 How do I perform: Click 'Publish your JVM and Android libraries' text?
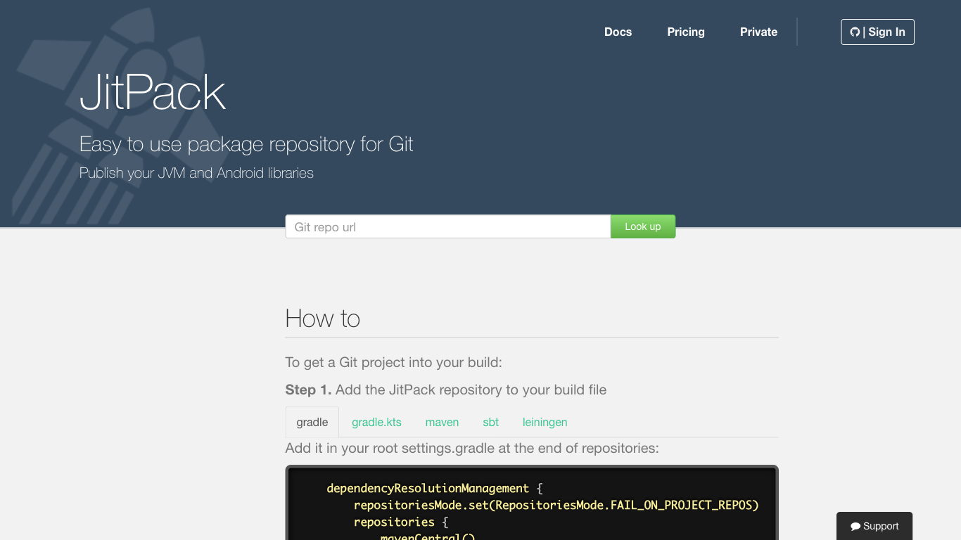[x=196, y=173]
